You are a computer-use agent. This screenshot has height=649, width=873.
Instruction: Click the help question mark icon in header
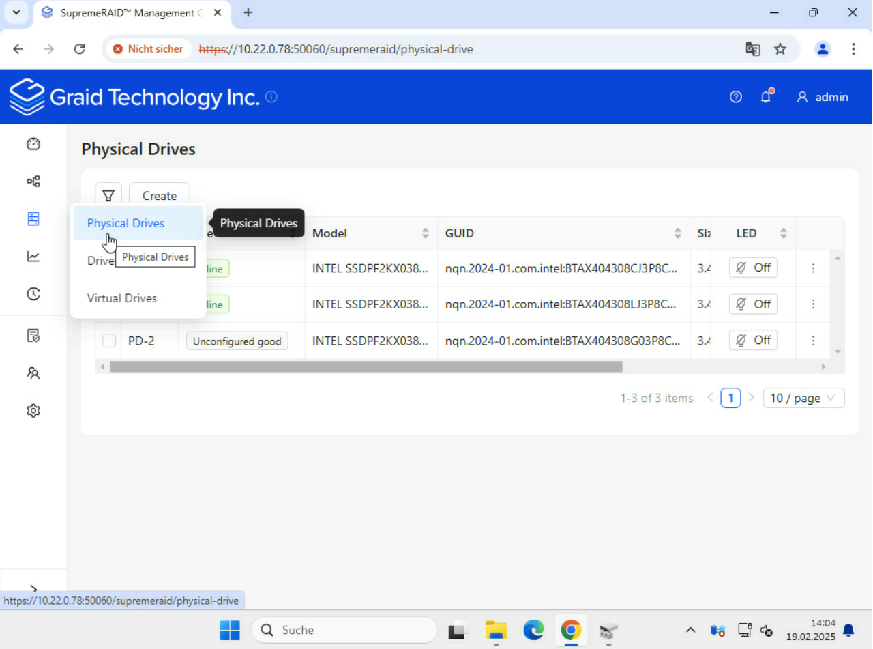click(735, 97)
